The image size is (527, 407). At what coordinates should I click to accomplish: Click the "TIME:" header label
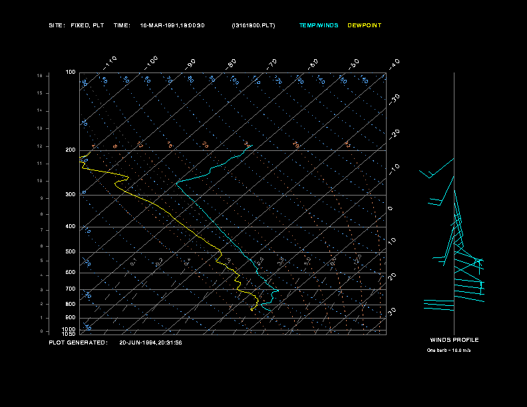122,25
